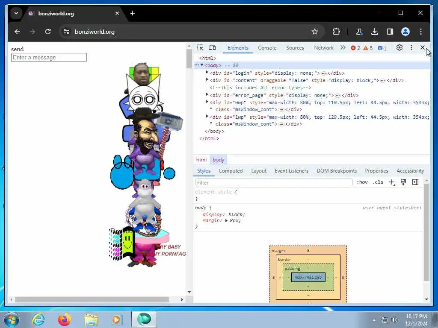Collapse the body node triangle
Image resolution: width=438 pixels, height=328 pixels.
[x=202, y=65]
